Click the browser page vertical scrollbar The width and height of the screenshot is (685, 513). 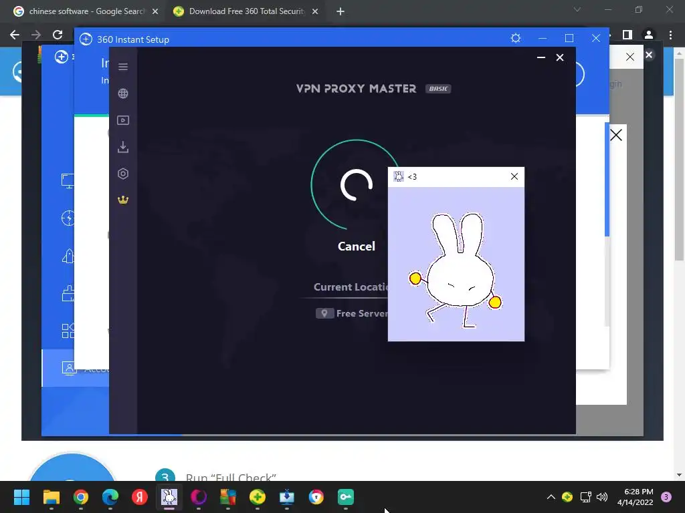coord(680,160)
